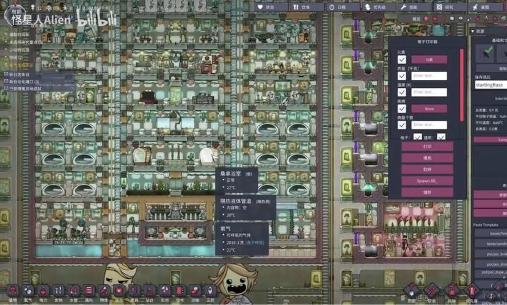Open the 通风 (Ventilation) build category
The image size is (507, 305).
click(x=89, y=292)
